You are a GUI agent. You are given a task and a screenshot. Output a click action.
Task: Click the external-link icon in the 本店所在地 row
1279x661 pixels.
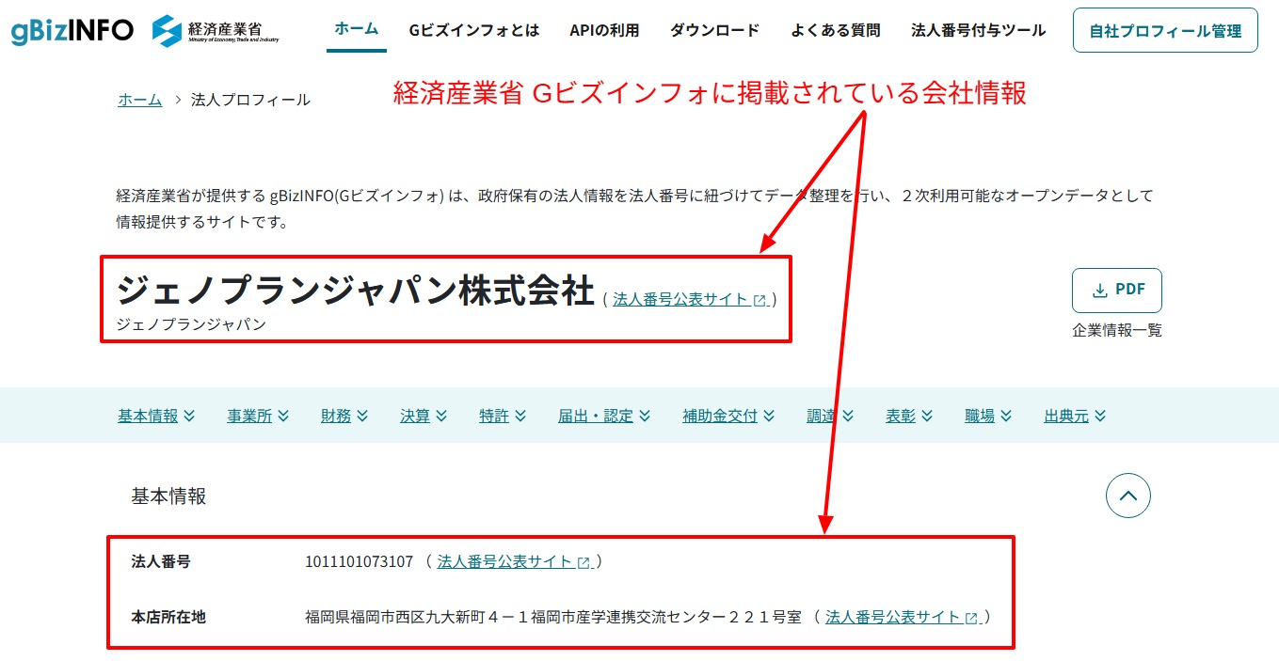click(970, 618)
